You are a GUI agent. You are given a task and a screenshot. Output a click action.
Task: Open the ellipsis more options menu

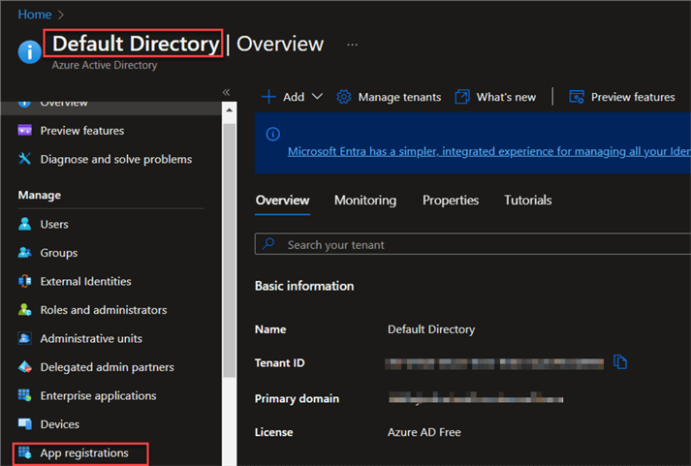coord(352,45)
